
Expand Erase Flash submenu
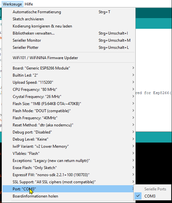pos(69,168)
